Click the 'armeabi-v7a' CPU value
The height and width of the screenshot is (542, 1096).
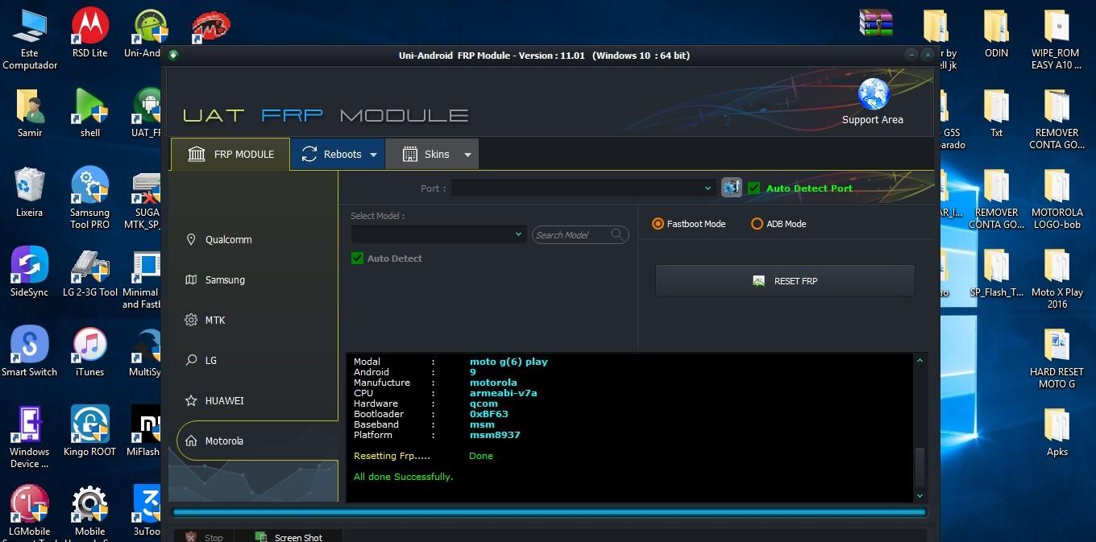[x=503, y=393]
